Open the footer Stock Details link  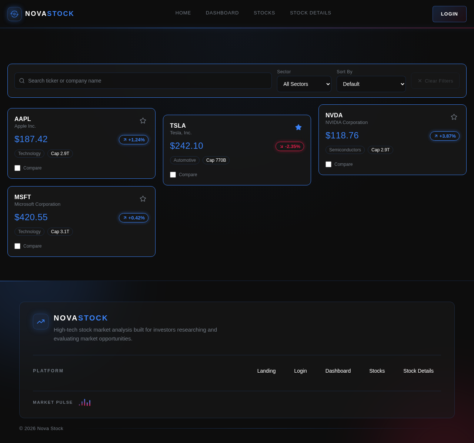pyautogui.click(x=418, y=371)
